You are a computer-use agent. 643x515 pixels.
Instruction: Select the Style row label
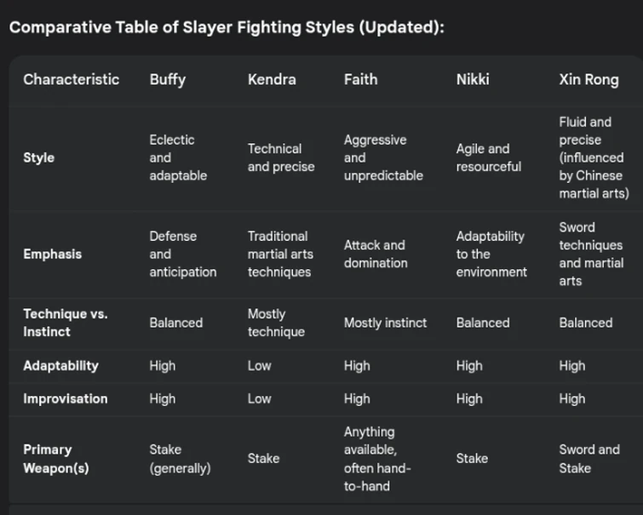tap(38, 157)
